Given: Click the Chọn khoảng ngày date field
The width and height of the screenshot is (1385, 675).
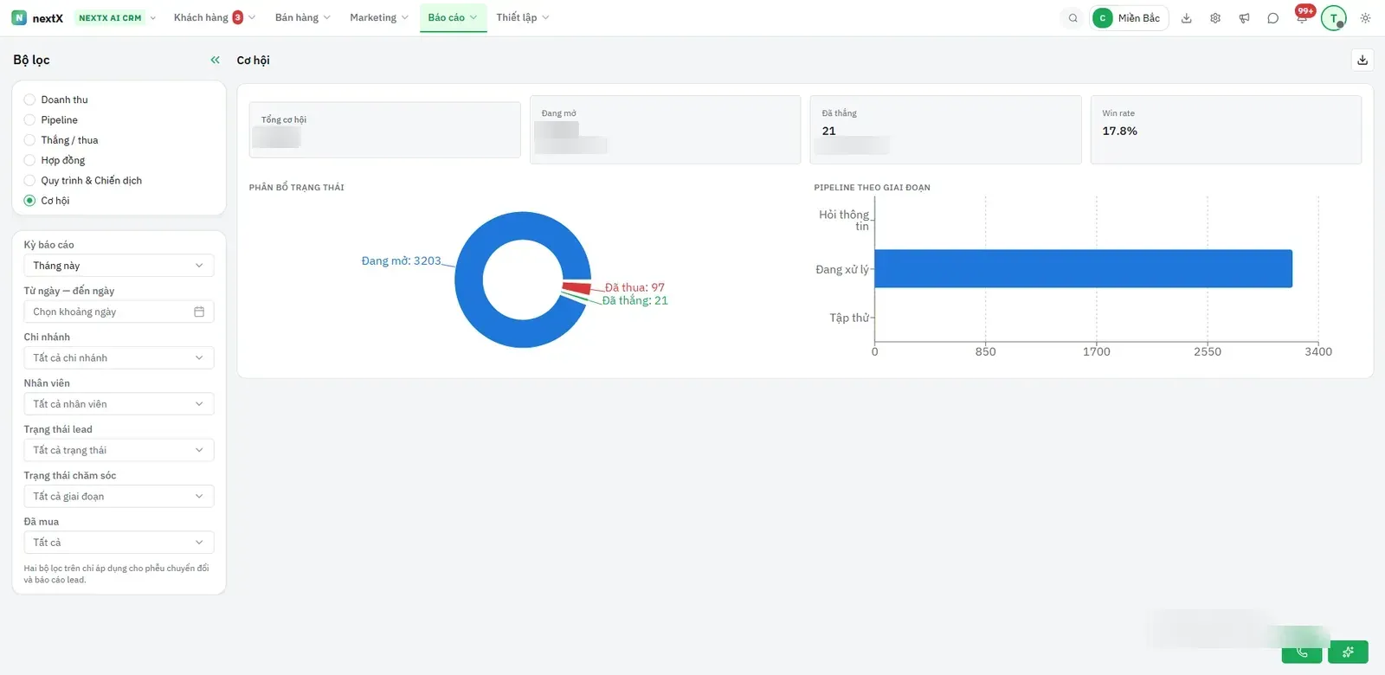Looking at the screenshot, I should 119,312.
